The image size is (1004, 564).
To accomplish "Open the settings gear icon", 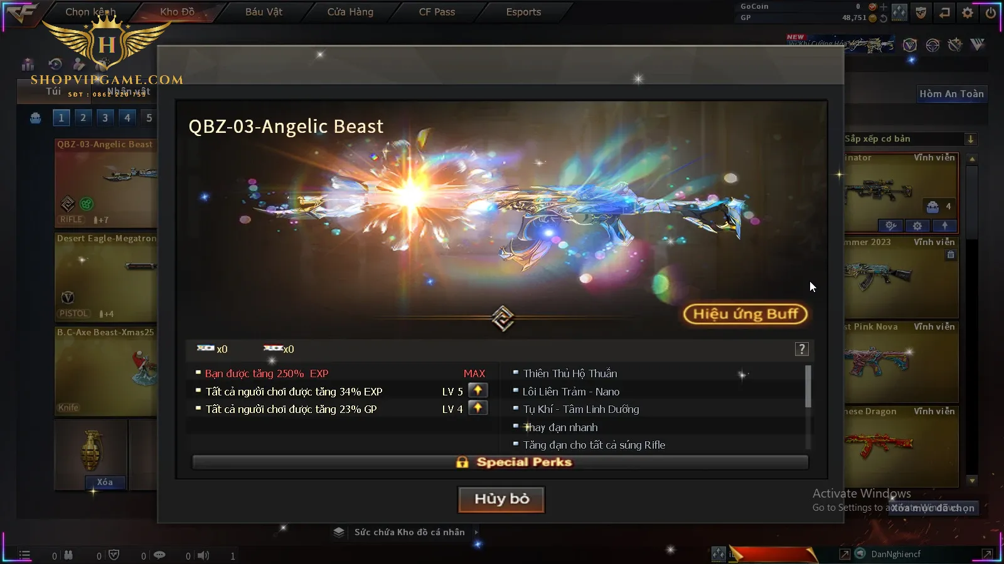I will coord(968,13).
